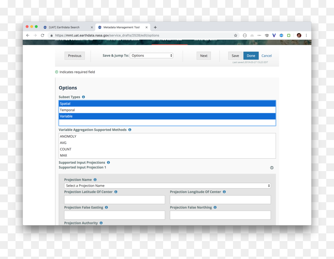Cancel editing via the Cancel link
The height and width of the screenshot is (259, 334).
[266, 56]
